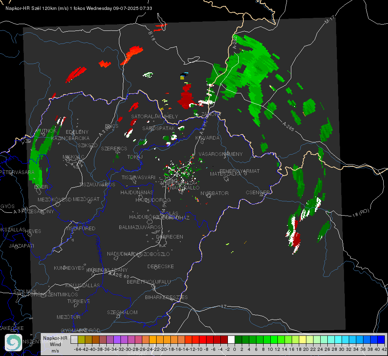Click the HAJDÚSZOBOSZLÓ label
388x356 pixels.
point(147,254)
